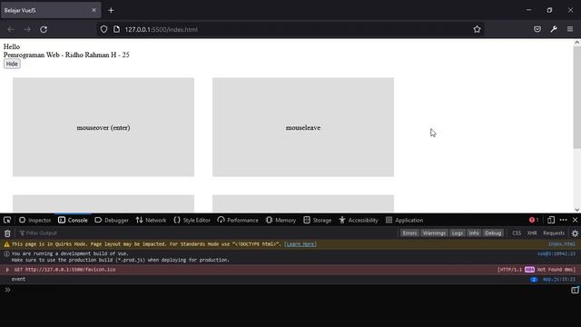Switch to the Memory tab

(x=281, y=220)
